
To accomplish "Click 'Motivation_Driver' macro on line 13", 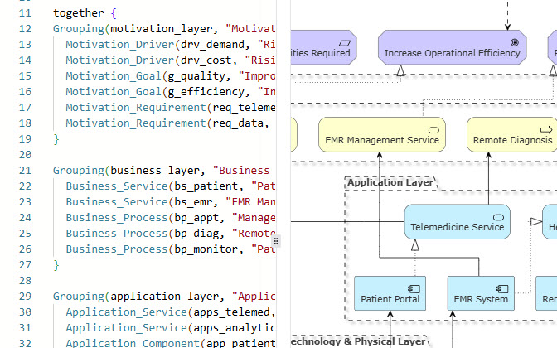I will point(119,45).
